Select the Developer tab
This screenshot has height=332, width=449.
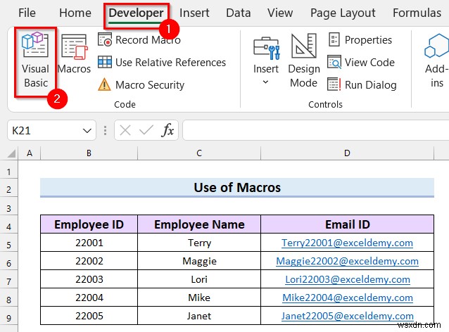136,13
